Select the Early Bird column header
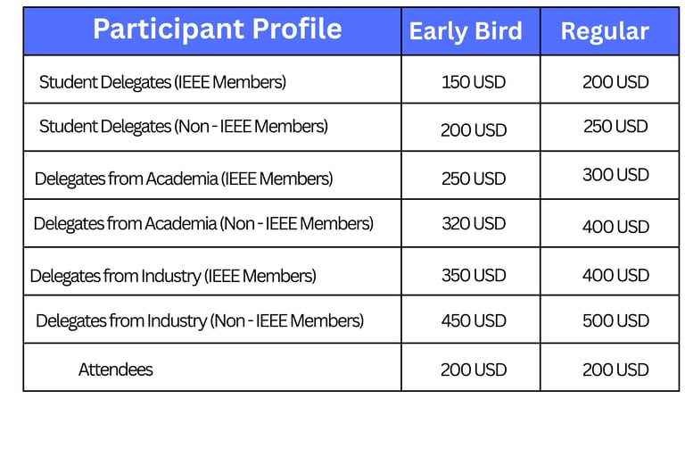The image size is (685, 457). click(466, 31)
